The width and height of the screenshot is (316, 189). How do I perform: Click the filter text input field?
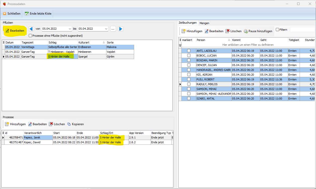click(x=302, y=30)
